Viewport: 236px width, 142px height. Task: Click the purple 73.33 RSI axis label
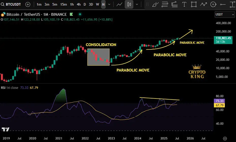pos(219,101)
